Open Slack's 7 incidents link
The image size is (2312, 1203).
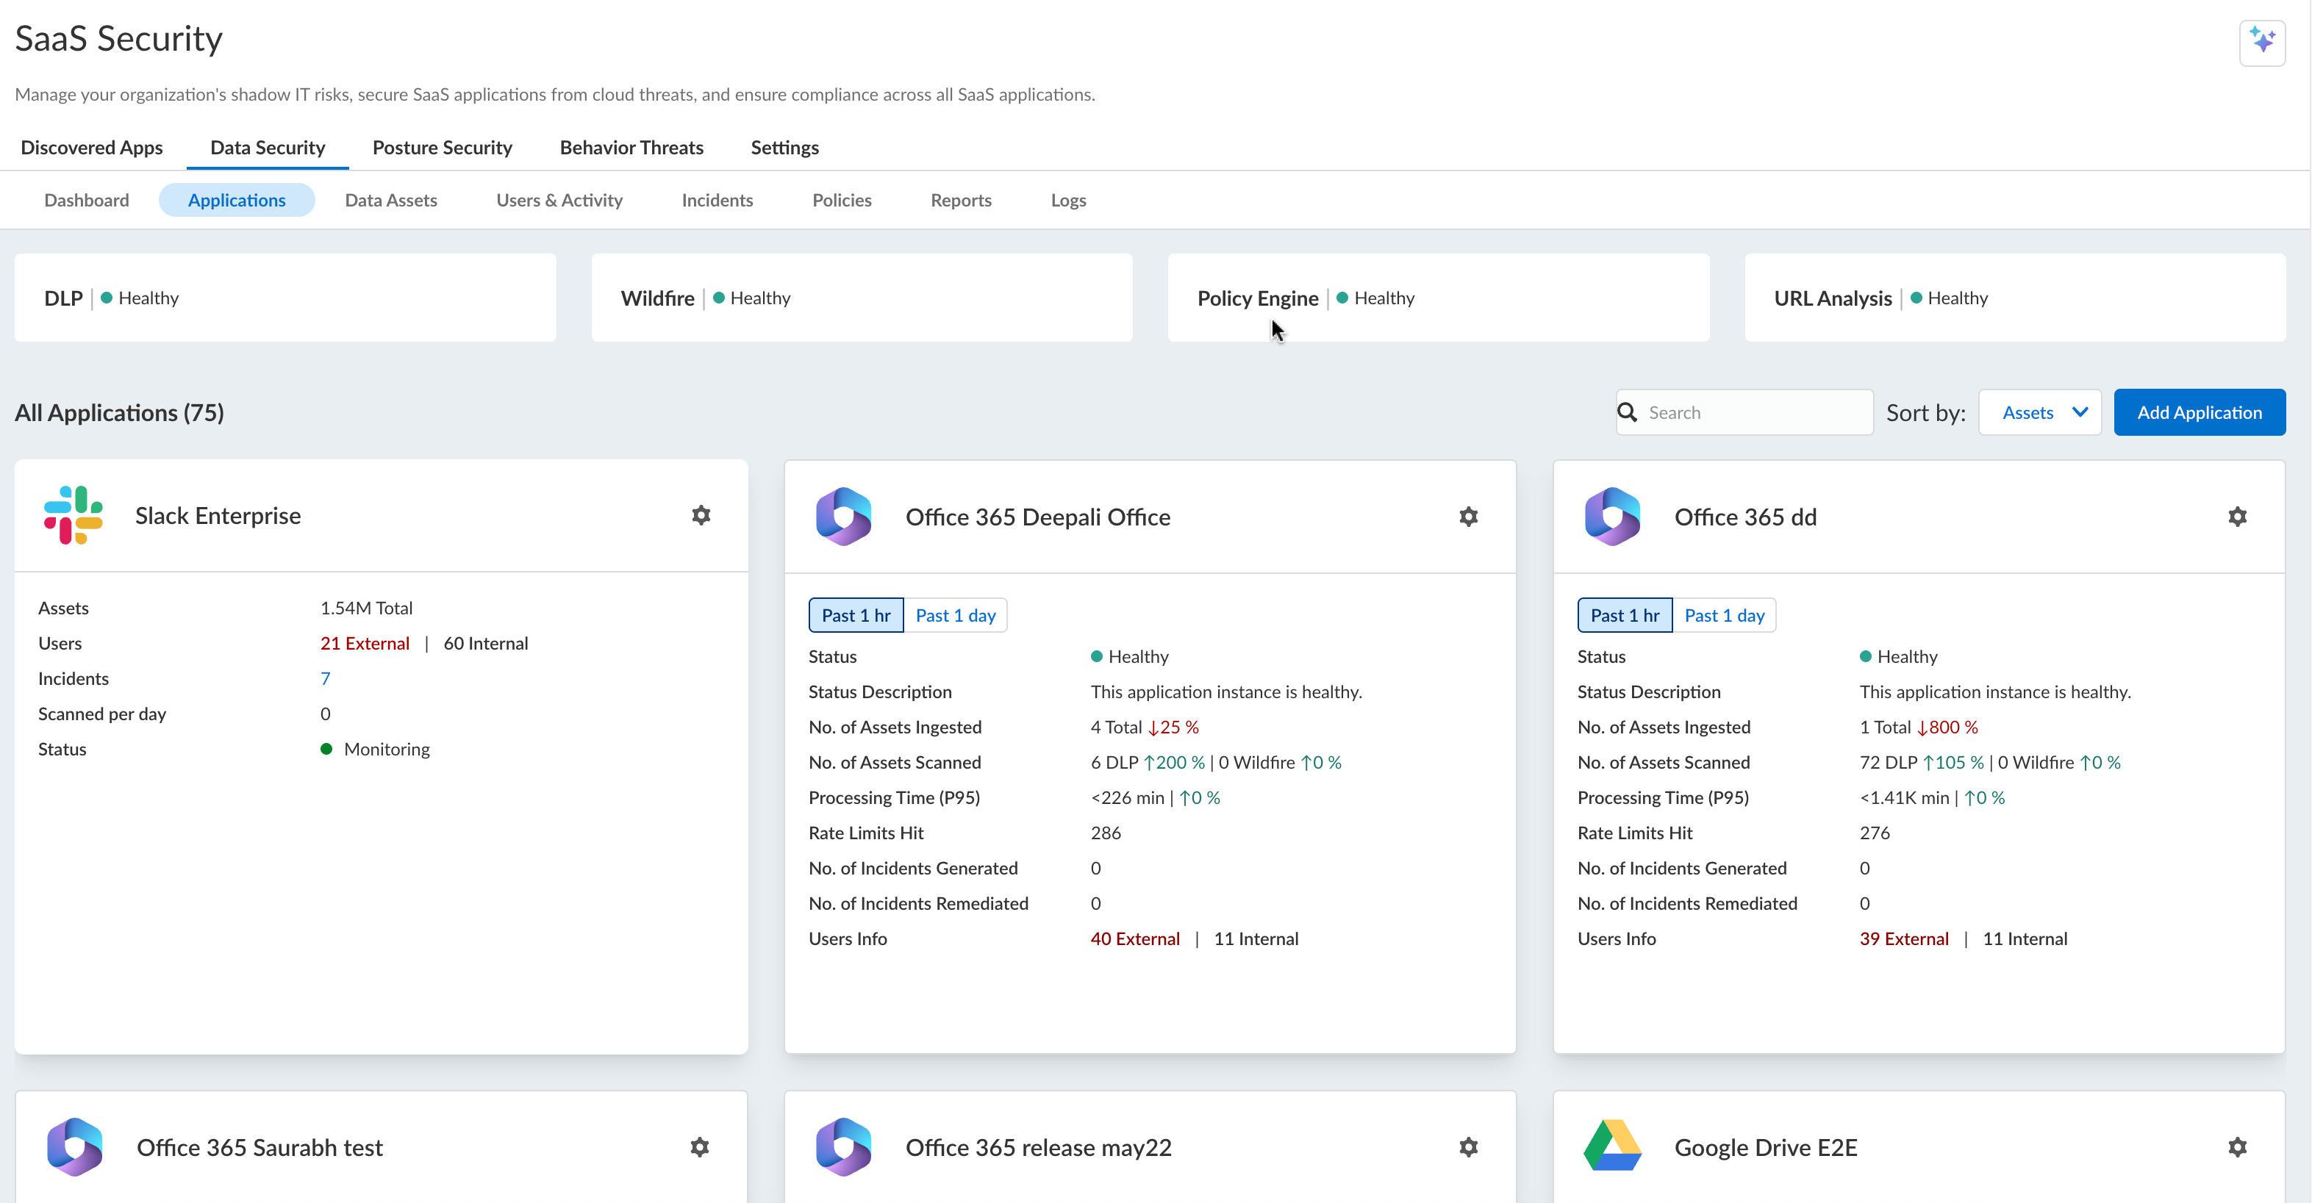tap(325, 678)
